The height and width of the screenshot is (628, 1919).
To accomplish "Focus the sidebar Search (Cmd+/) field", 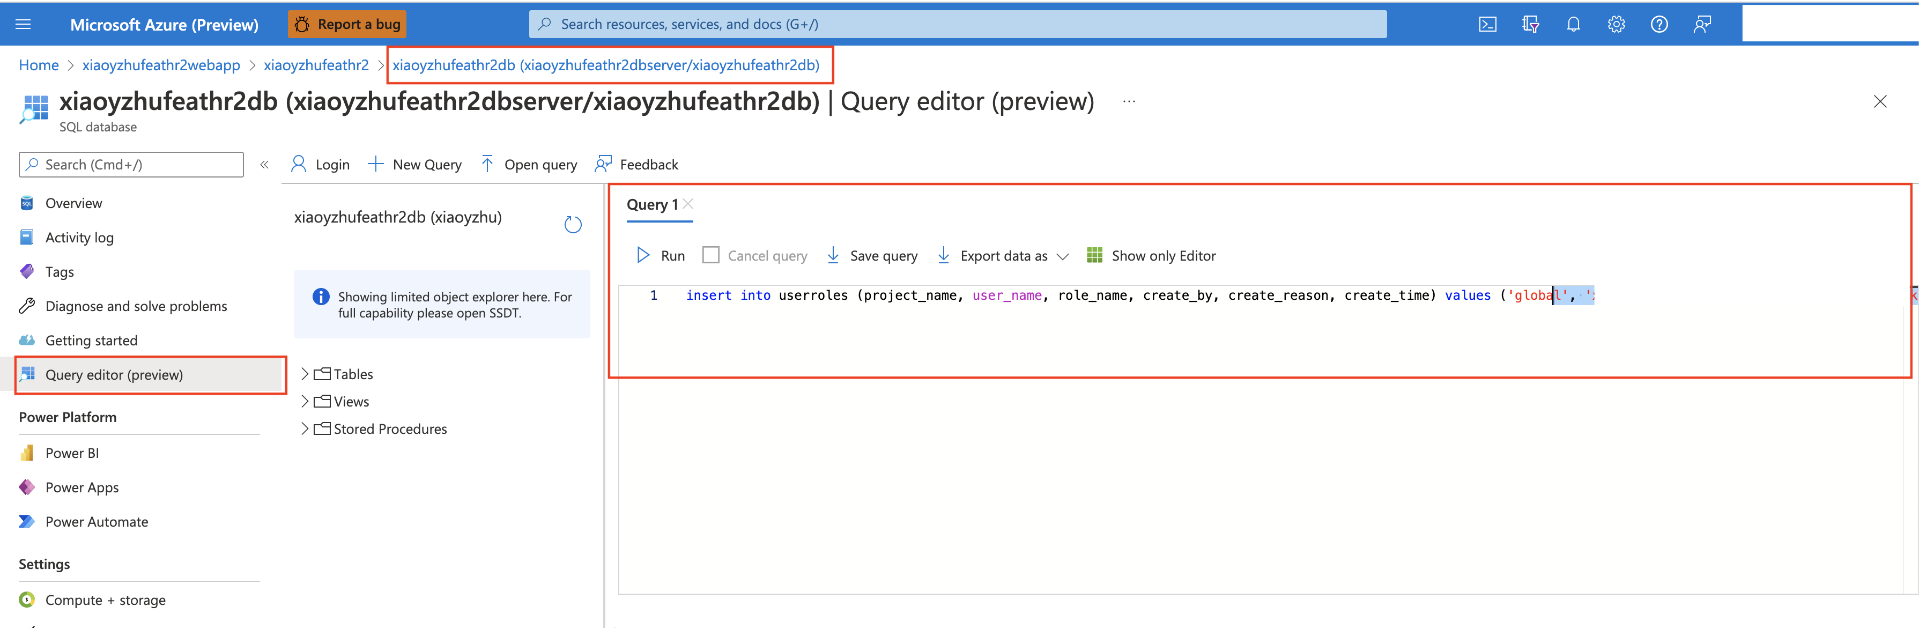I will (131, 165).
